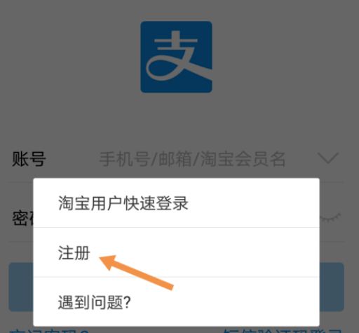Open 遇到问题? help option

pos(176,301)
